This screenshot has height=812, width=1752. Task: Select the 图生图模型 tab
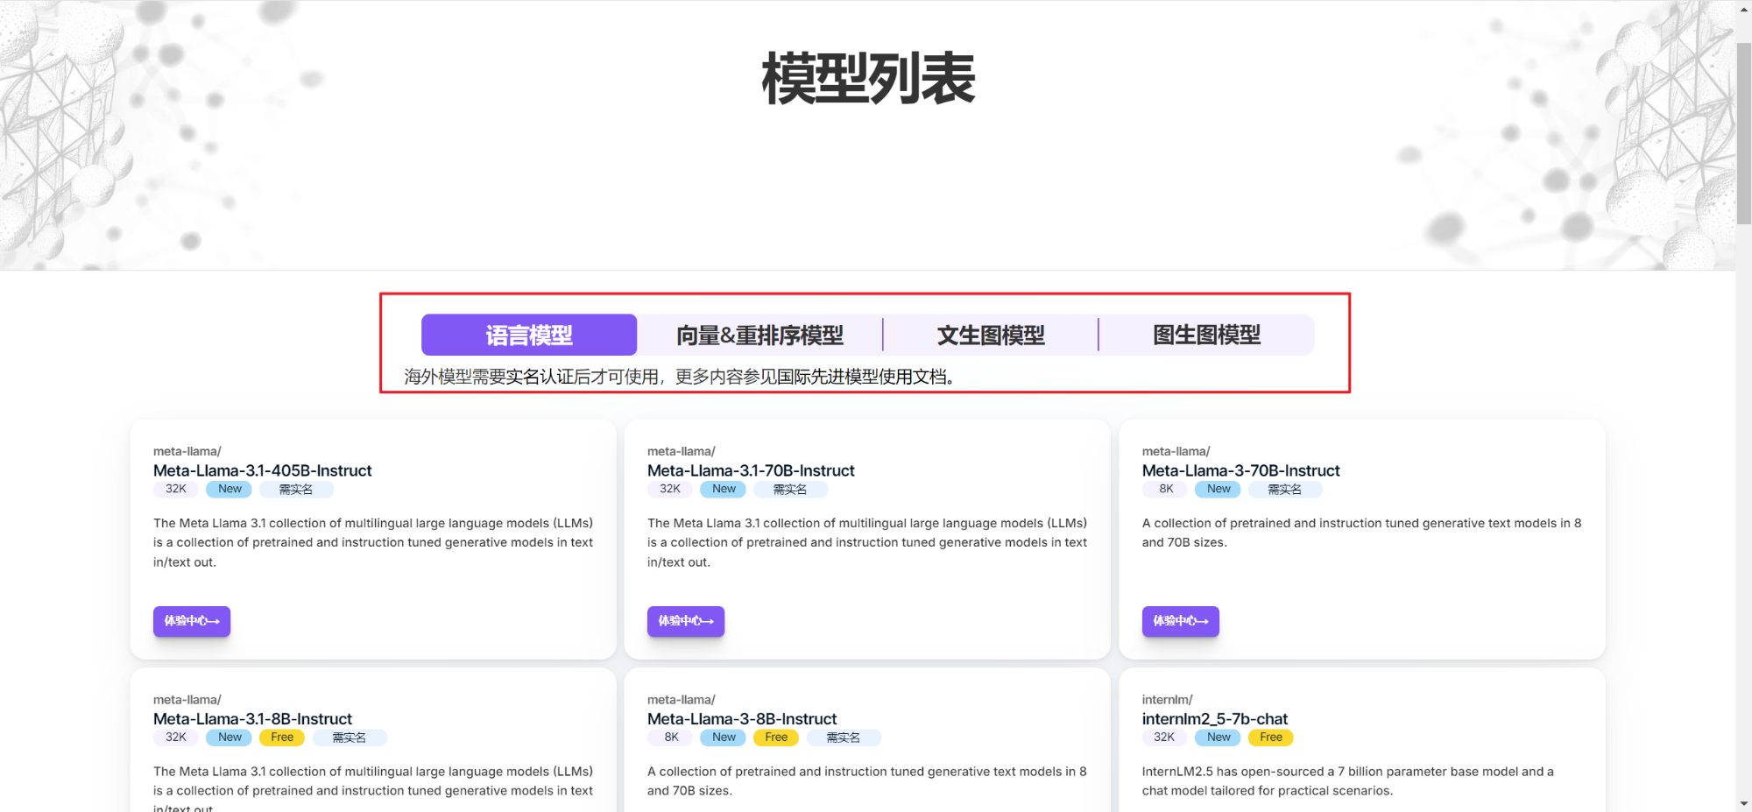point(1208,335)
